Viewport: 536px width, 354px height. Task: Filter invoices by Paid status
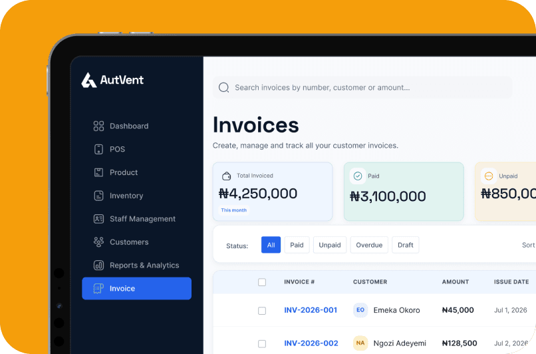coord(297,245)
